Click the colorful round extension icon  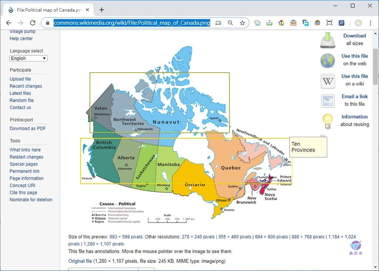point(281,23)
